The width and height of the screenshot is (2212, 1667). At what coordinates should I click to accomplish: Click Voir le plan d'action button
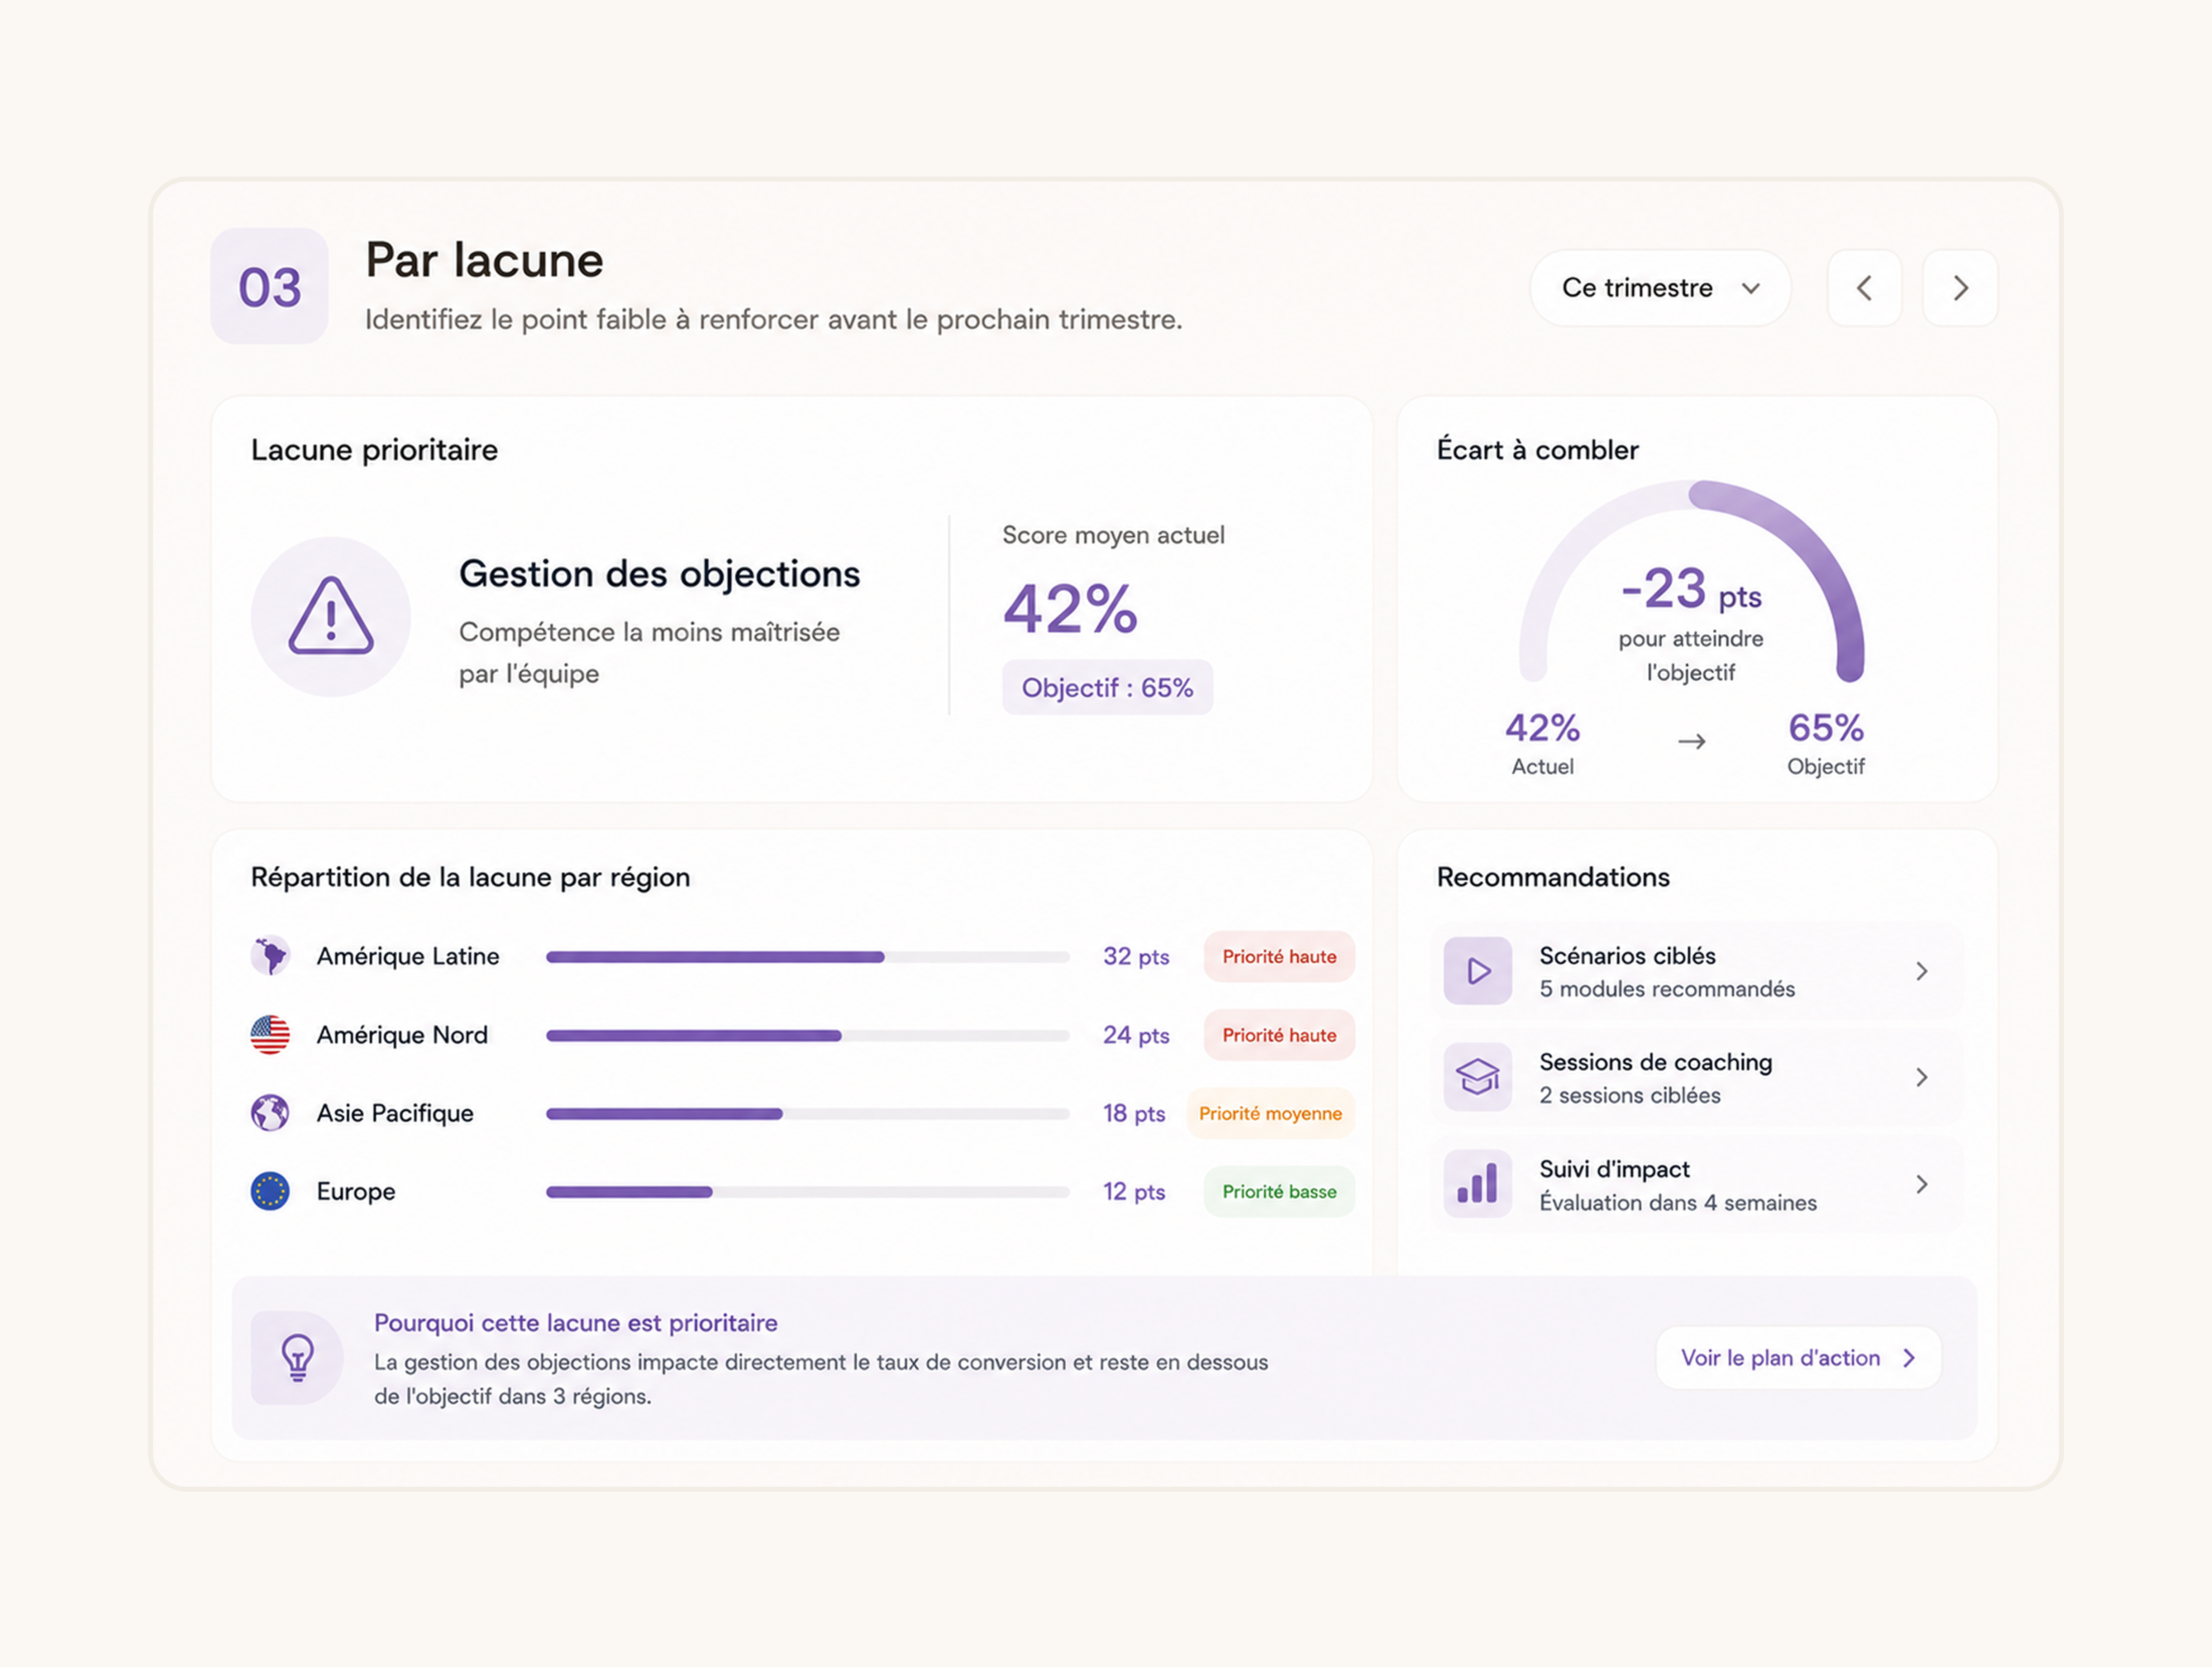click(1799, 1358)
